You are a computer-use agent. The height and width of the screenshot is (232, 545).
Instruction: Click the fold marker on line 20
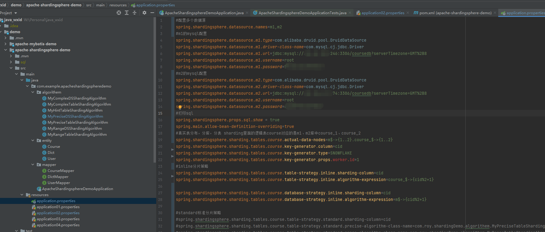[x=173, y=149]
